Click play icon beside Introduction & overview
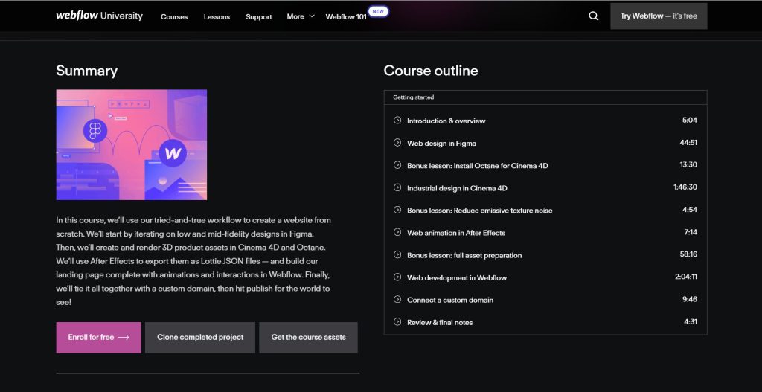762x392 pixels. [397, 120]
